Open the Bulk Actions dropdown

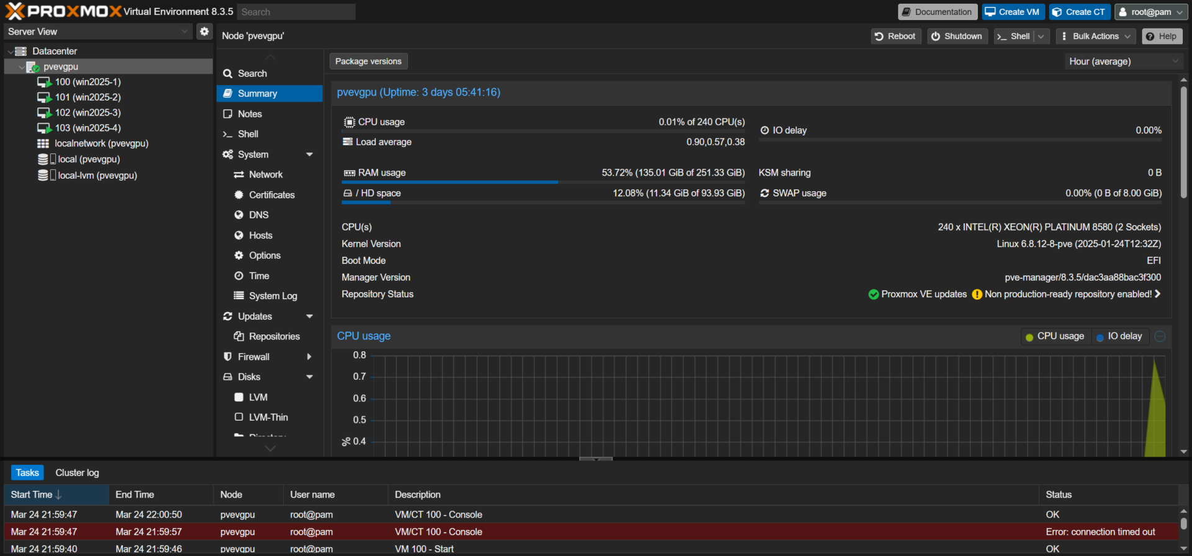point(1096,37)
